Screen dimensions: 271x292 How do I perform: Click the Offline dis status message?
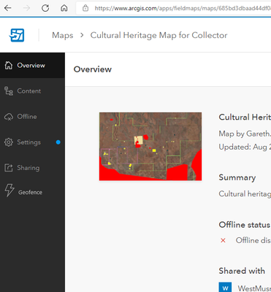[x=253, y=240]
